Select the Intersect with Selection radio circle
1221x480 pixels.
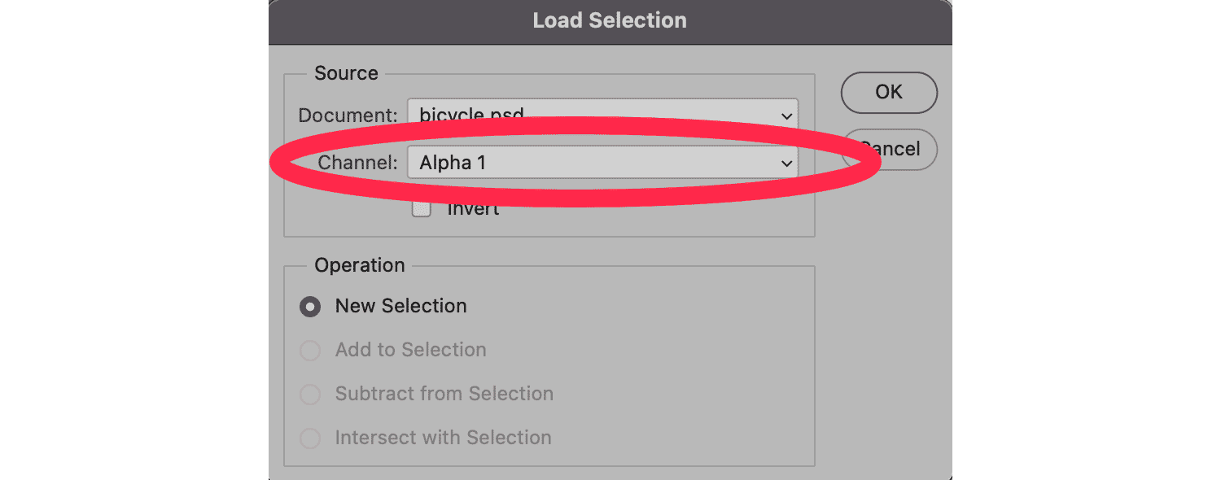(x=310, y=439)
